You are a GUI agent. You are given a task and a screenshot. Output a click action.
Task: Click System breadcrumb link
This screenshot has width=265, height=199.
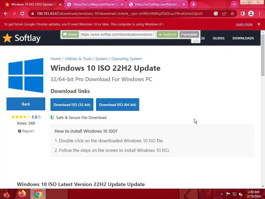[x=101, y=59]
